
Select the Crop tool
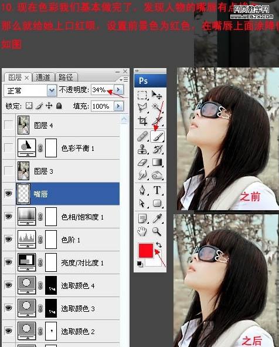pyautogui.click(x=142, y=121)
